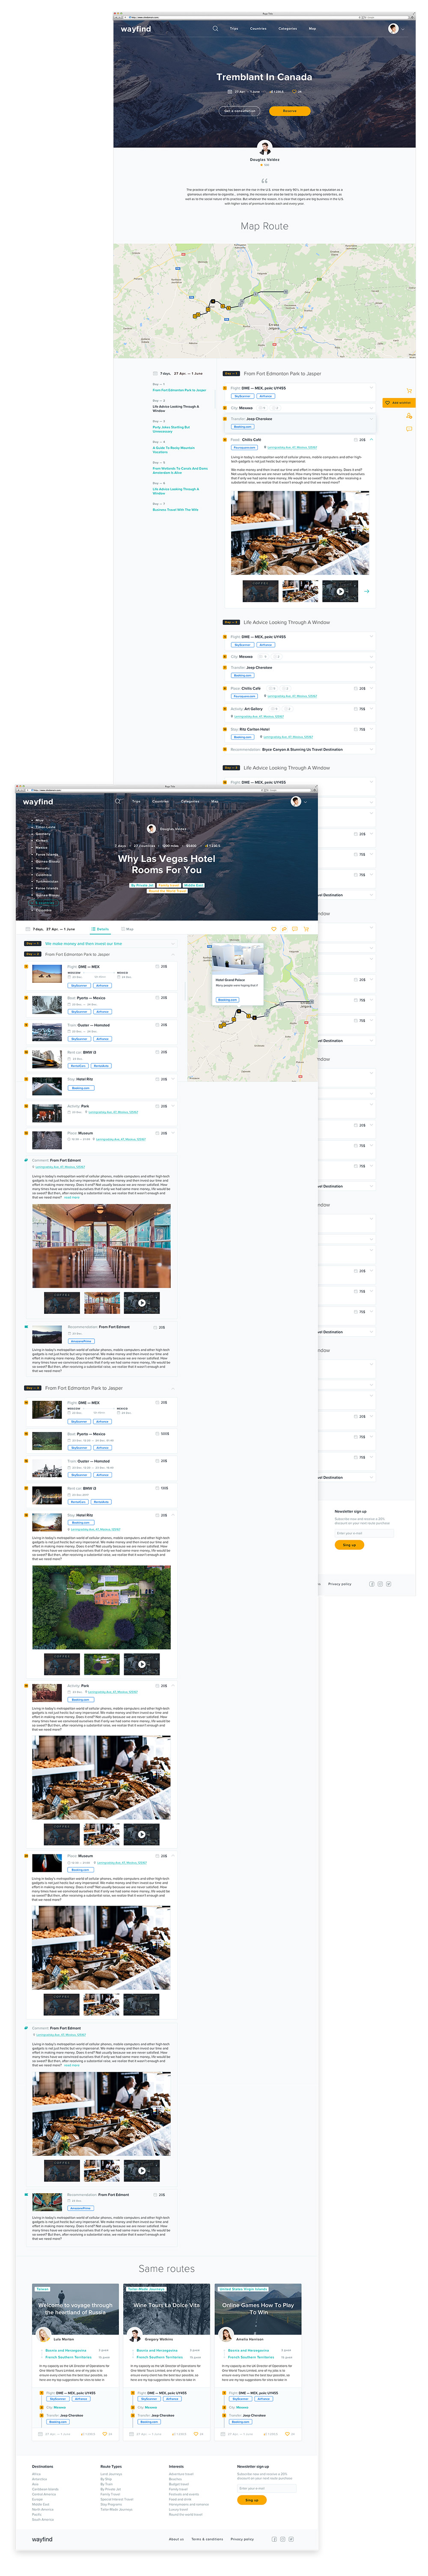Image resolution: width=428 pixels, height=2576 pixels.
Task: Click the Douglas Valdez avatar below the Tremblant banner
Action: 265,148
